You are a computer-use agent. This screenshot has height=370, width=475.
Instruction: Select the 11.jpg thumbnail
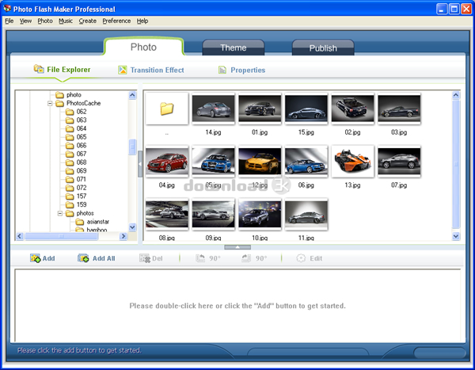point(306,214)
